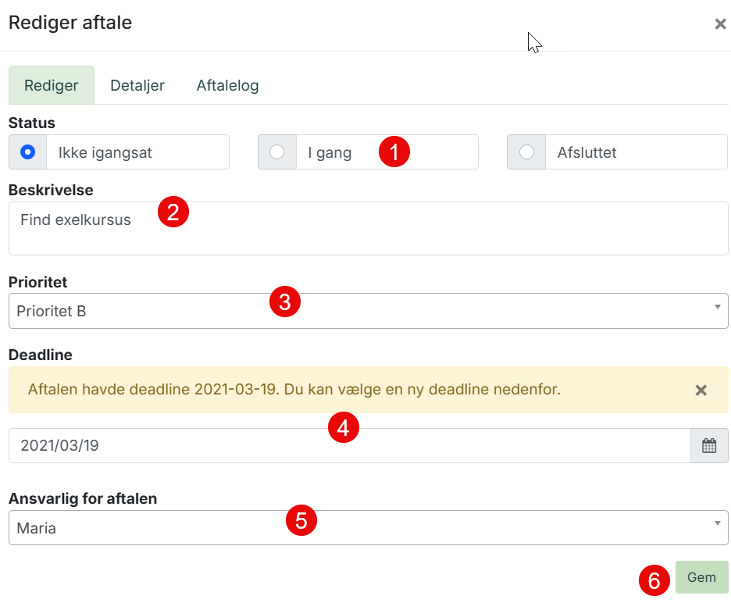Focus the deadline date field 2021/03/19
The width and height of the screenshot is (731, 603).
click(x=350, y=446)
